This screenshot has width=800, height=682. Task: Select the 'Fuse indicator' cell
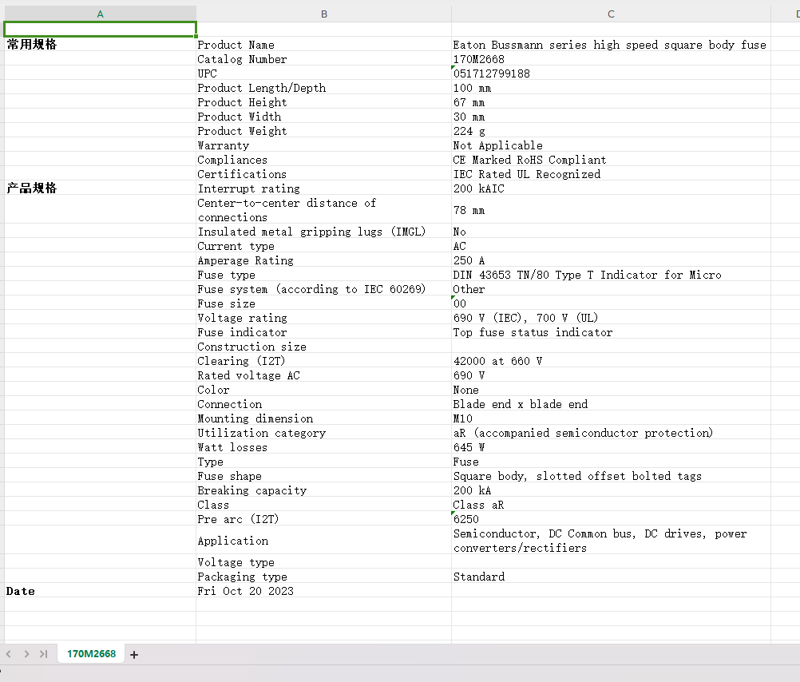tap(324, 331)
